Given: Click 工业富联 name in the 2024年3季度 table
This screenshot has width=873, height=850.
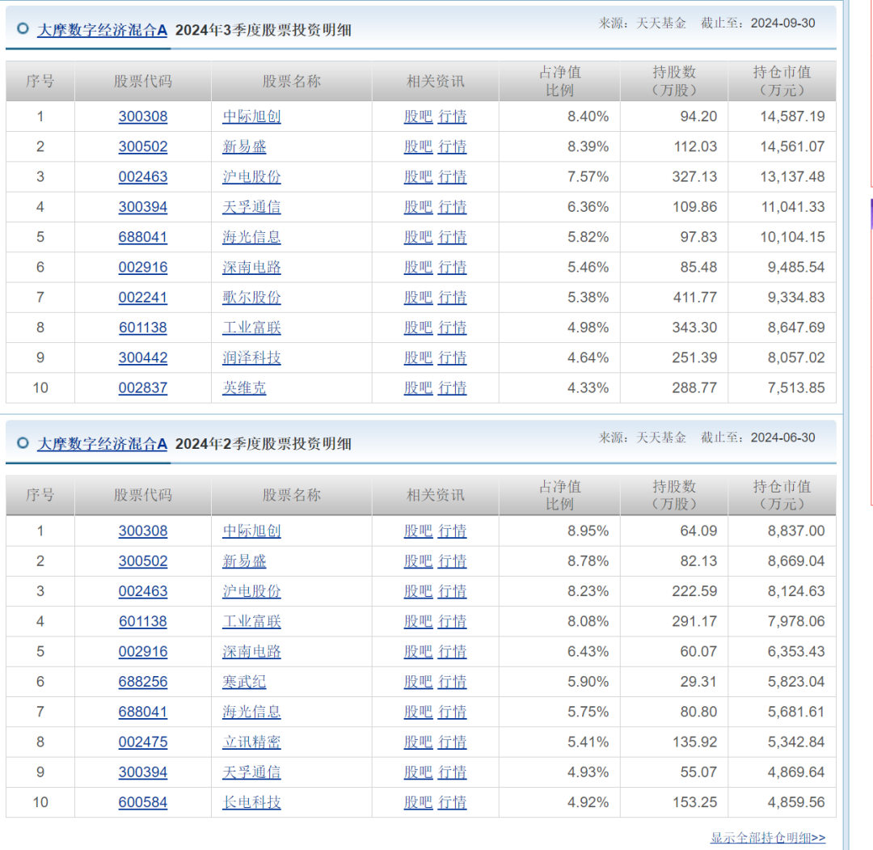Looking at the screenshot, I should click(x=251, y=327).
